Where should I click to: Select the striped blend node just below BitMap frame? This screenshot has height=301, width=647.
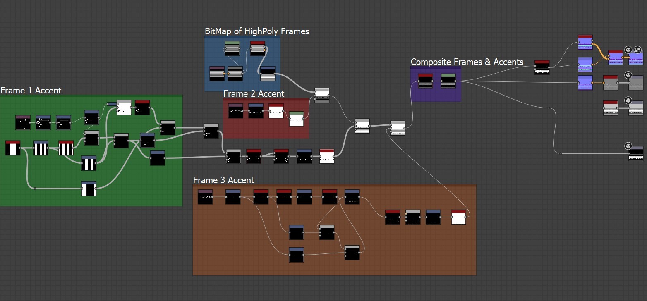(322, 96)
